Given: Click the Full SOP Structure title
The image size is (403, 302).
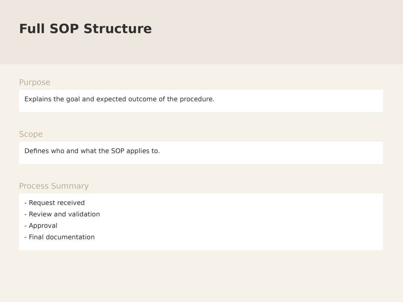Looking at the screenshot, I should point(85,29).
